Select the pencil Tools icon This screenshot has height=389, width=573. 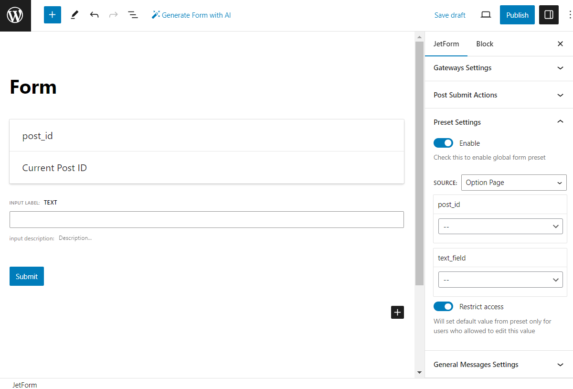74,15
